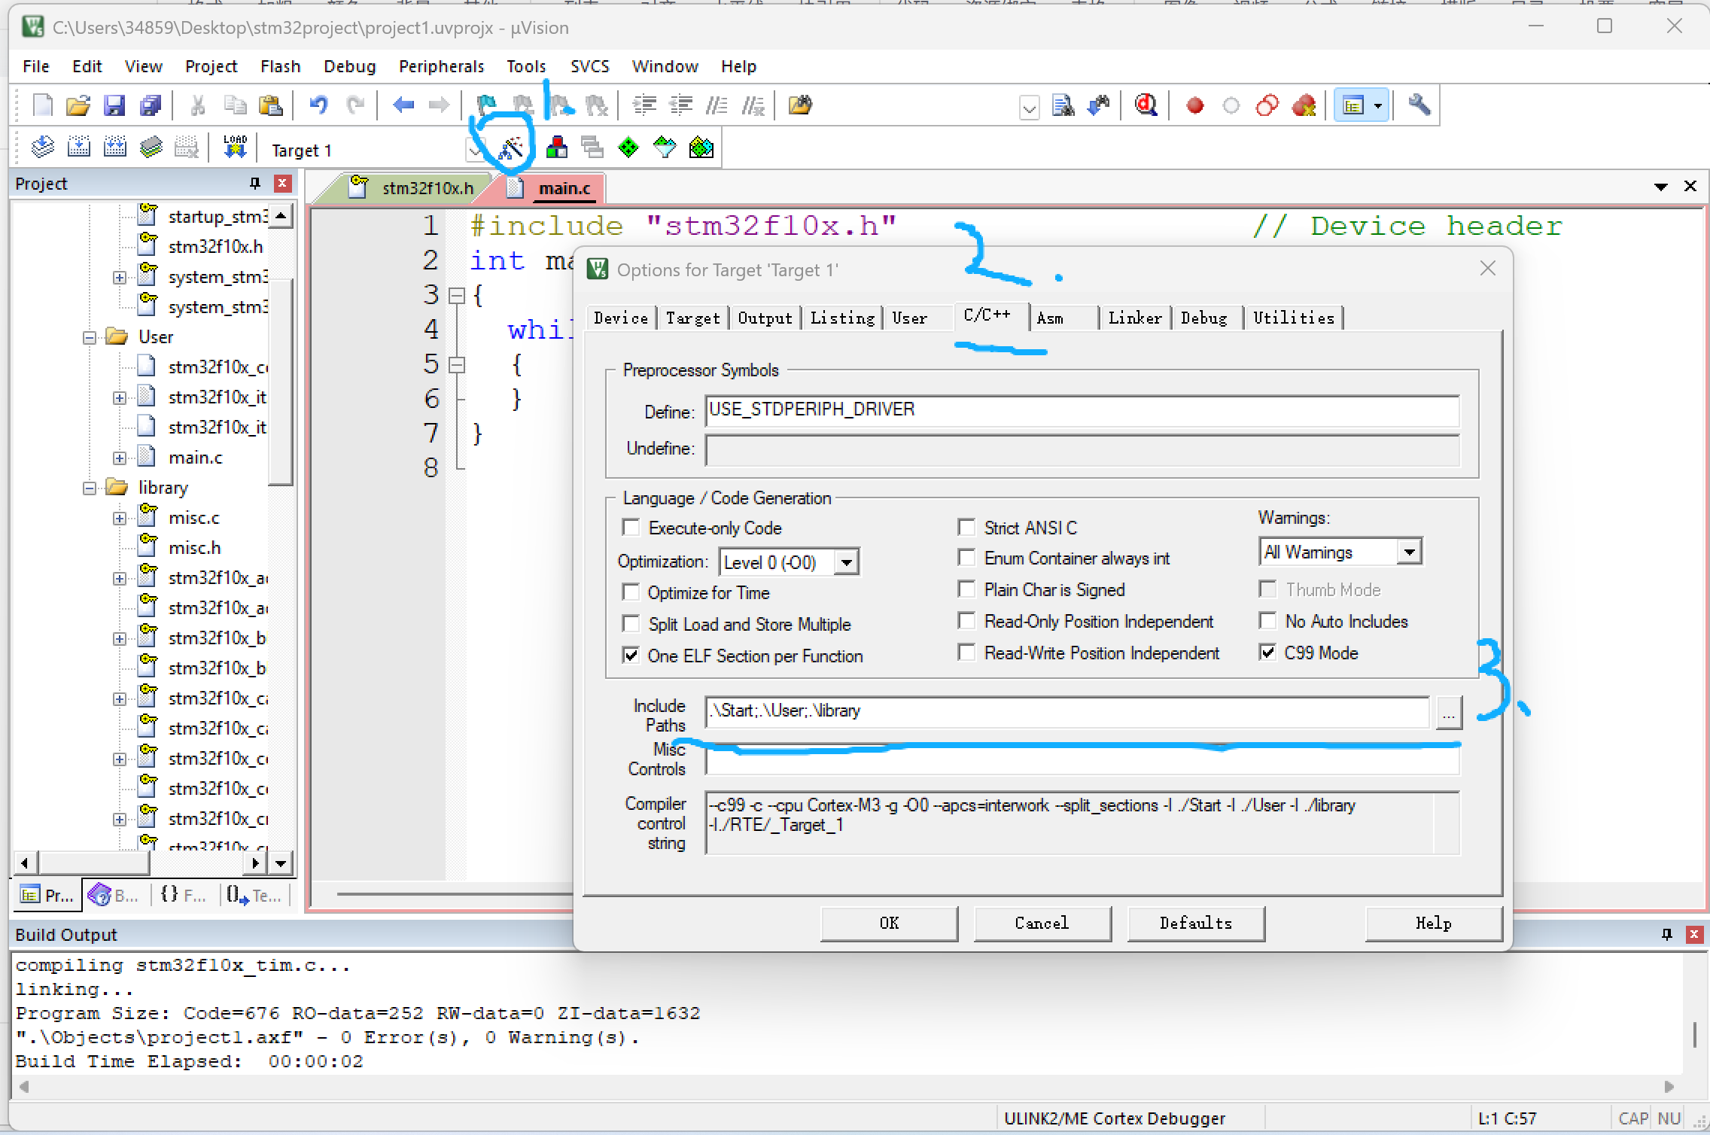Collapse the library folder in project tree

(x=90, y=488)
